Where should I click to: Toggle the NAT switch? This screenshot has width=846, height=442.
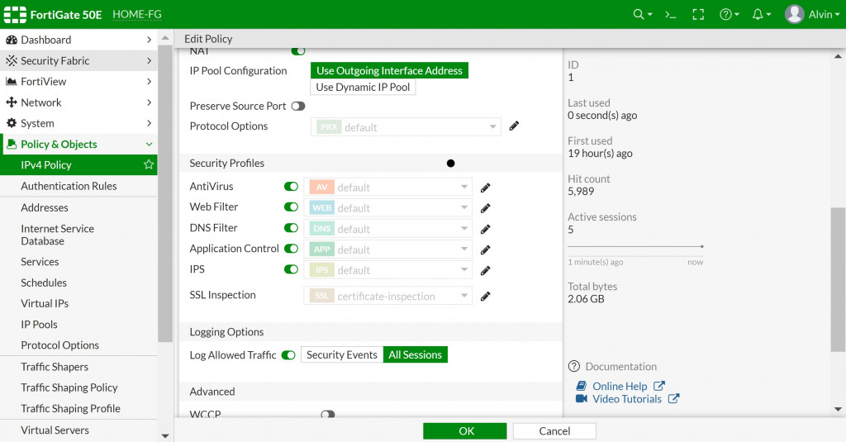pos(297,51)
